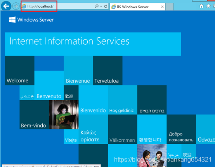The width and height of the screenshot is (215, 167).
Task: Close the IIS Windows Server tab
Action: tap(162, 7)
